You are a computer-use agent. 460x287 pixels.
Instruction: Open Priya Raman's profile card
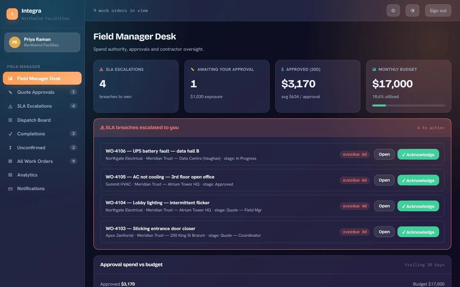click(42, 42)
